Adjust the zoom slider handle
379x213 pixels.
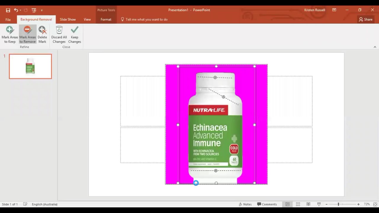pyautogui.click(x=338, y=204)
